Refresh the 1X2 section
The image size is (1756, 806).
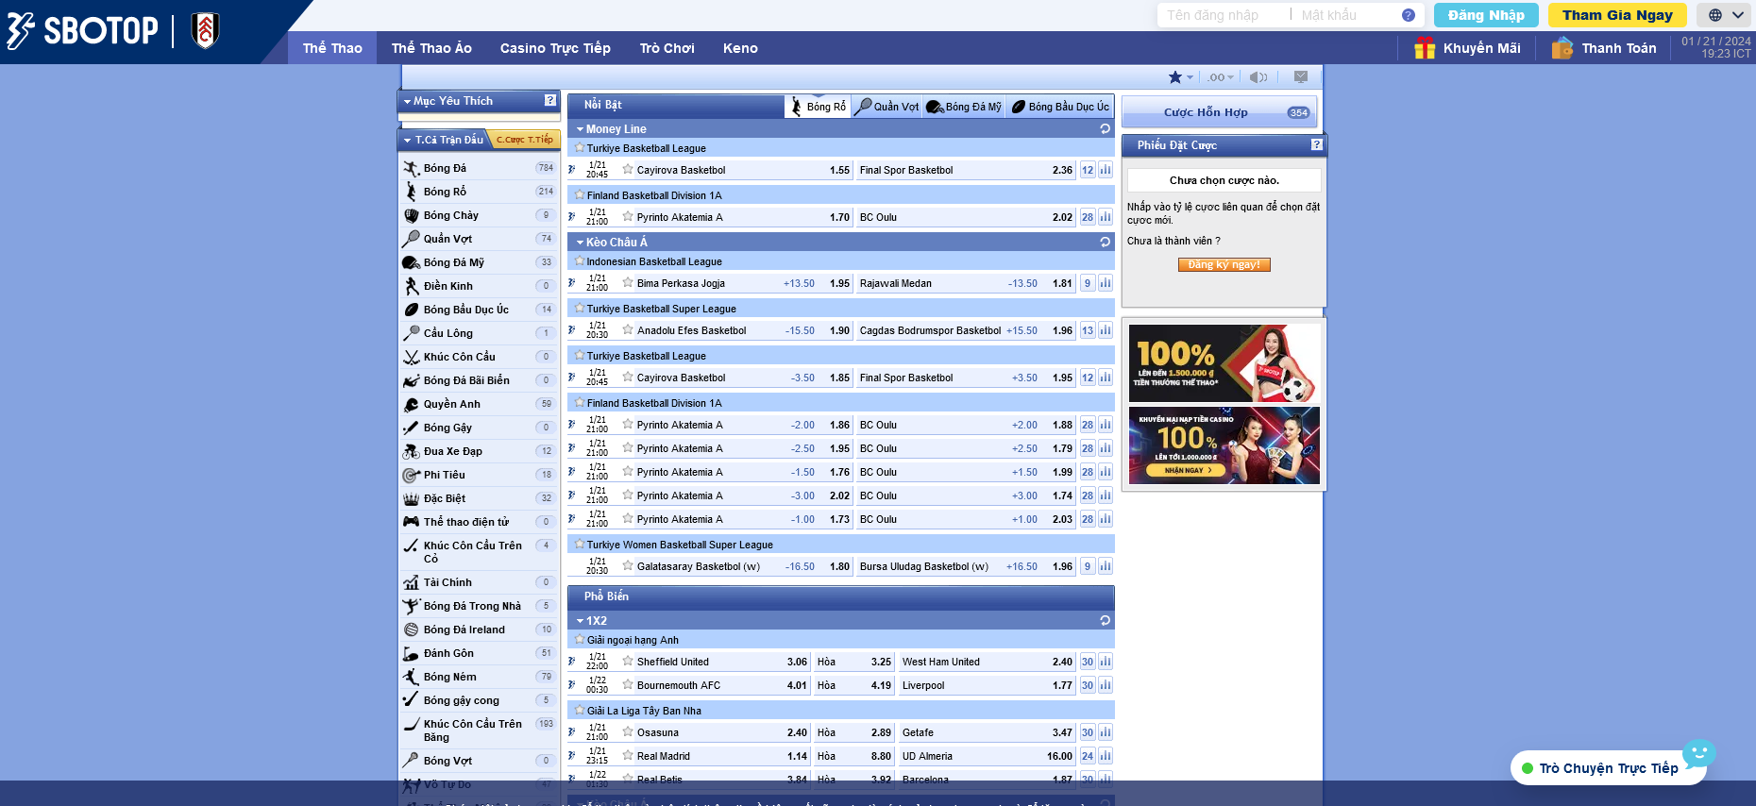[x=1105, y=620]
